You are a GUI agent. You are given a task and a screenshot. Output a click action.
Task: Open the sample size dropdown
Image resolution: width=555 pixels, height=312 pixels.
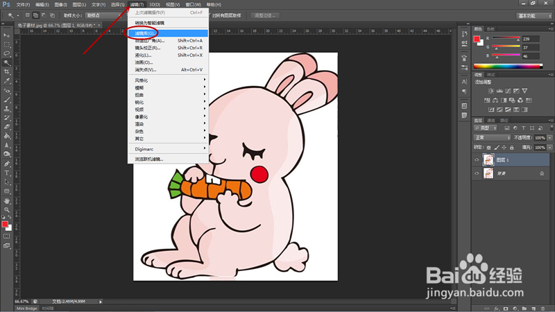(x=103, y=15)
